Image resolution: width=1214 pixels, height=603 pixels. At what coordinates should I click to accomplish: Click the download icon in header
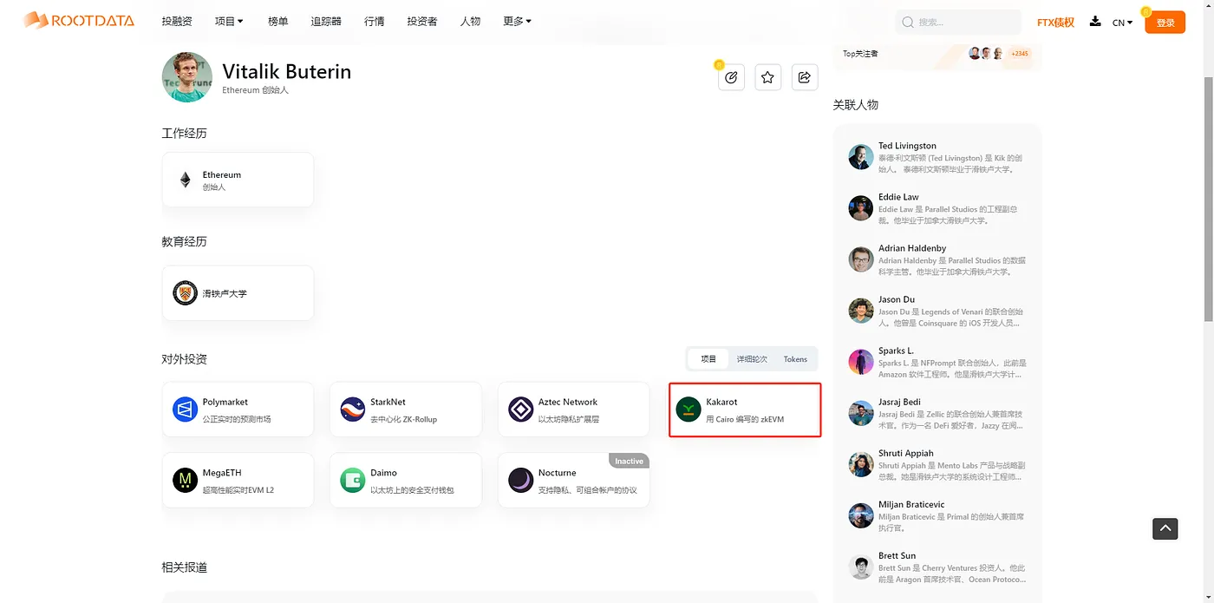click(x=1095, y=22)
